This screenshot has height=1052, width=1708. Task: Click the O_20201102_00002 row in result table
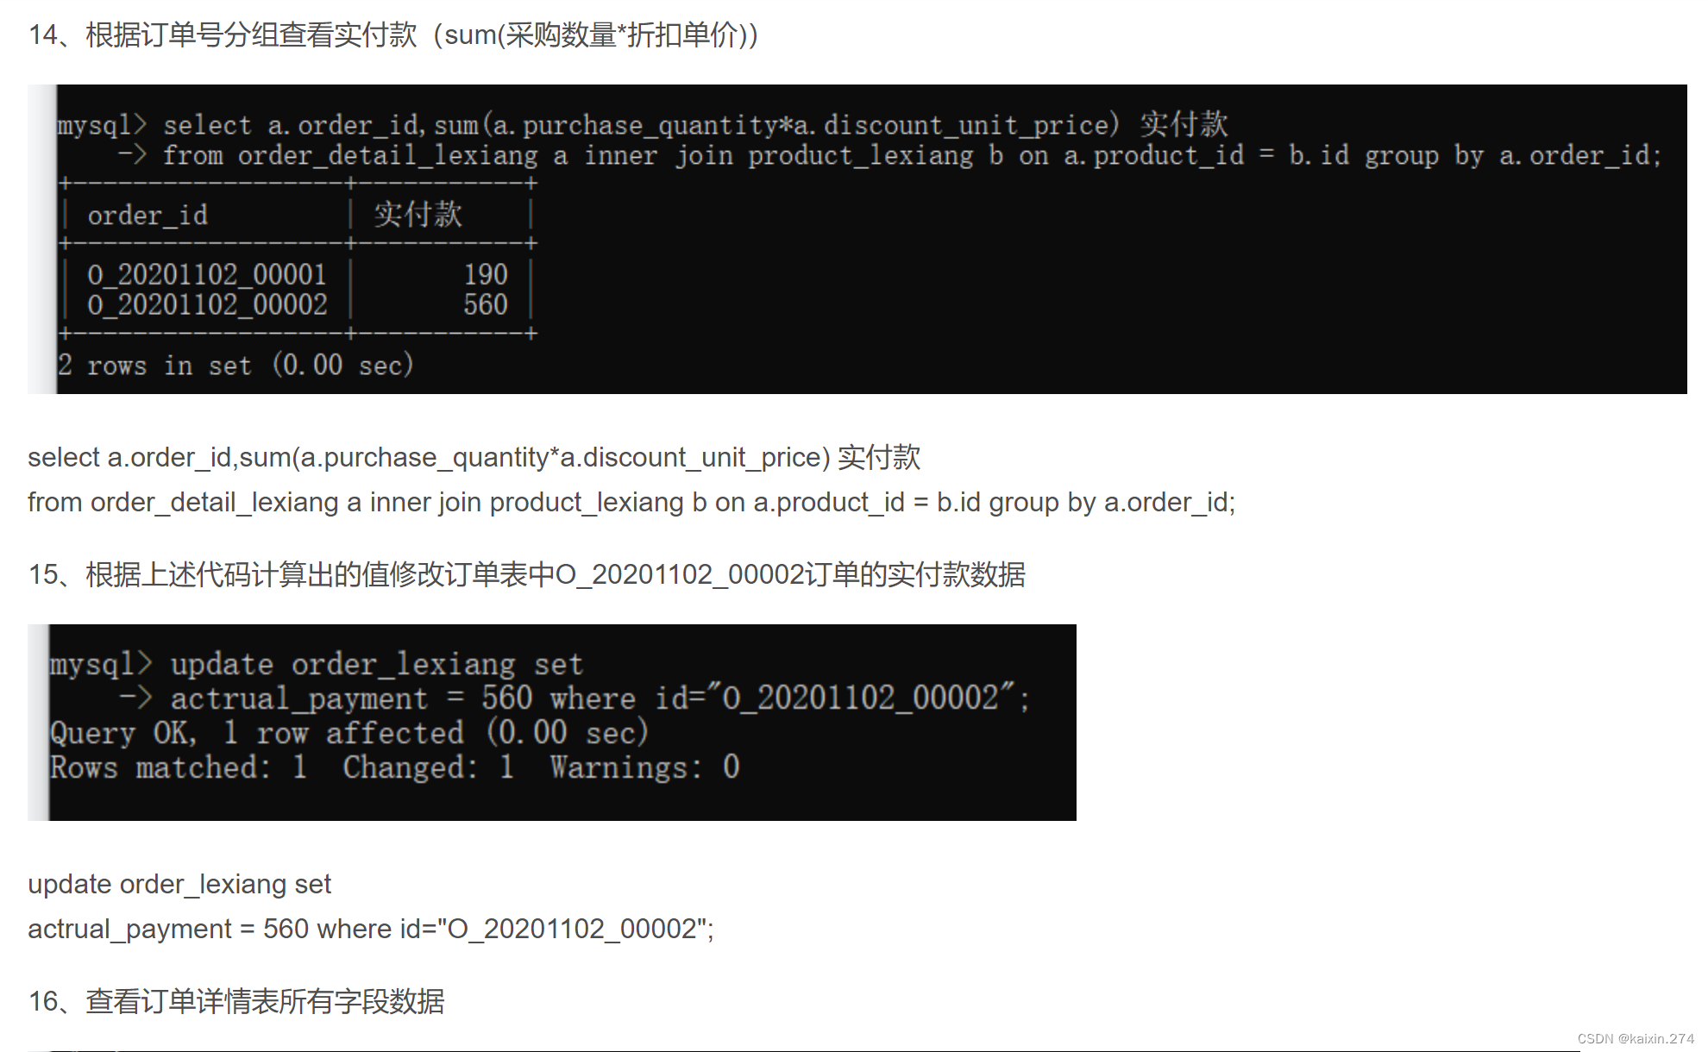click(297, 304)
